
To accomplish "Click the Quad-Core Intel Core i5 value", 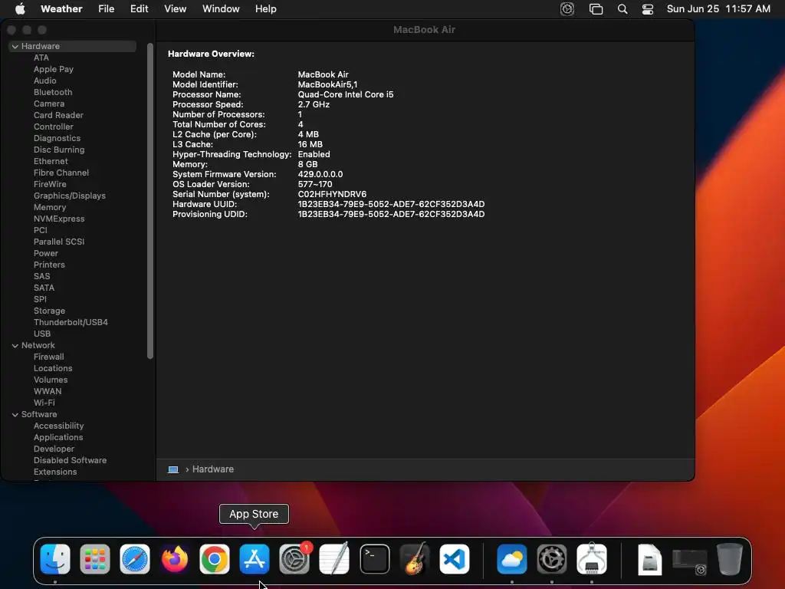I will click(346, 94).
